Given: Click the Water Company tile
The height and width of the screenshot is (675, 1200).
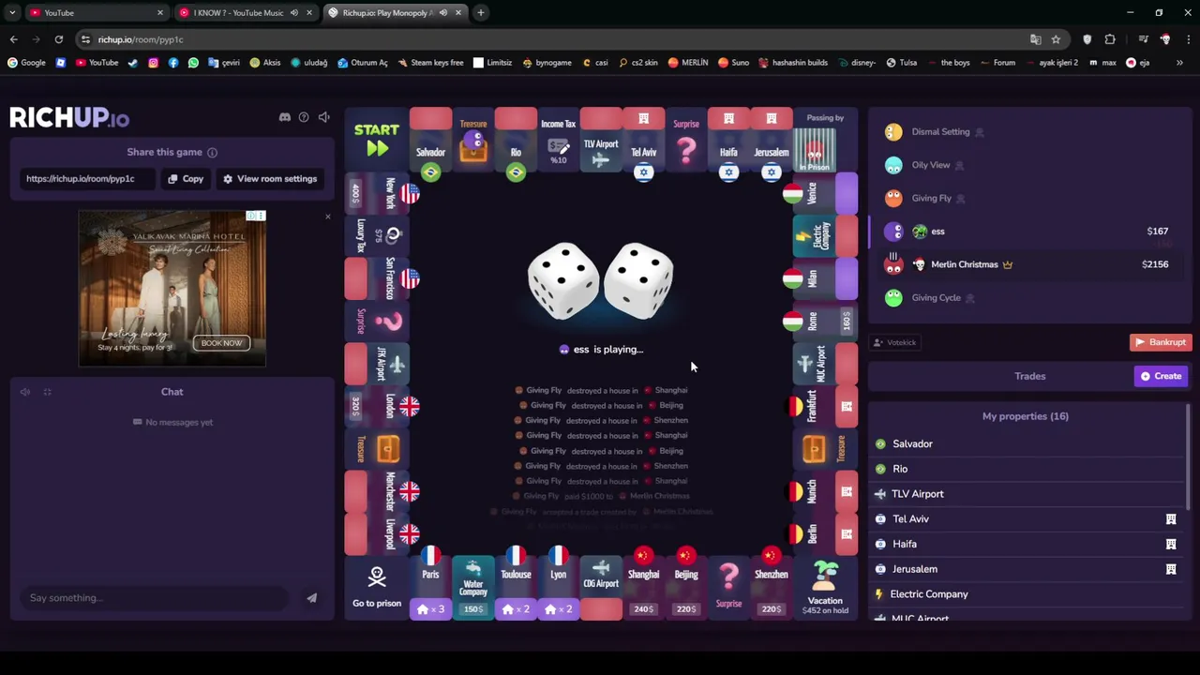Looking at the screenshot, I should [x=473, y=588].
